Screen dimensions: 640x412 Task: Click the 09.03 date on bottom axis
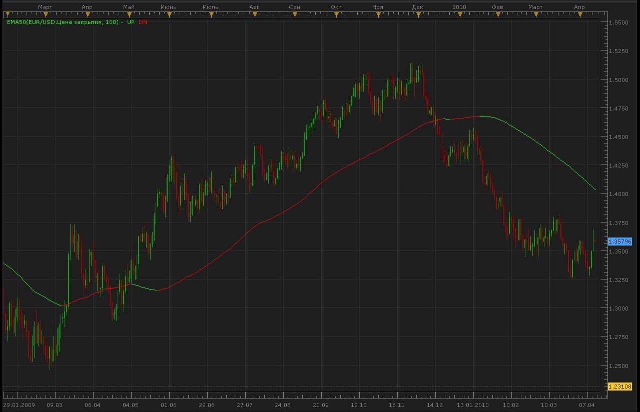click(55, 404)
